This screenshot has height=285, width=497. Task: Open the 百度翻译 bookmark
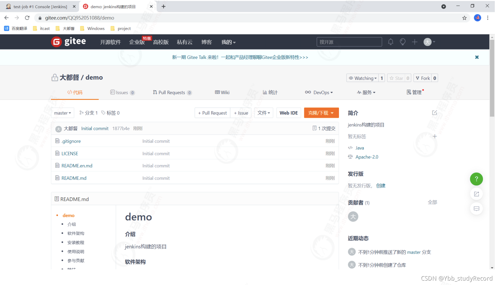16,28
